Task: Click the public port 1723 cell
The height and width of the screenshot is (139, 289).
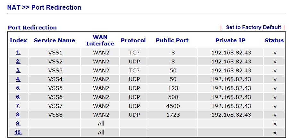Action: pyautogui.click(x=172, y=115)
